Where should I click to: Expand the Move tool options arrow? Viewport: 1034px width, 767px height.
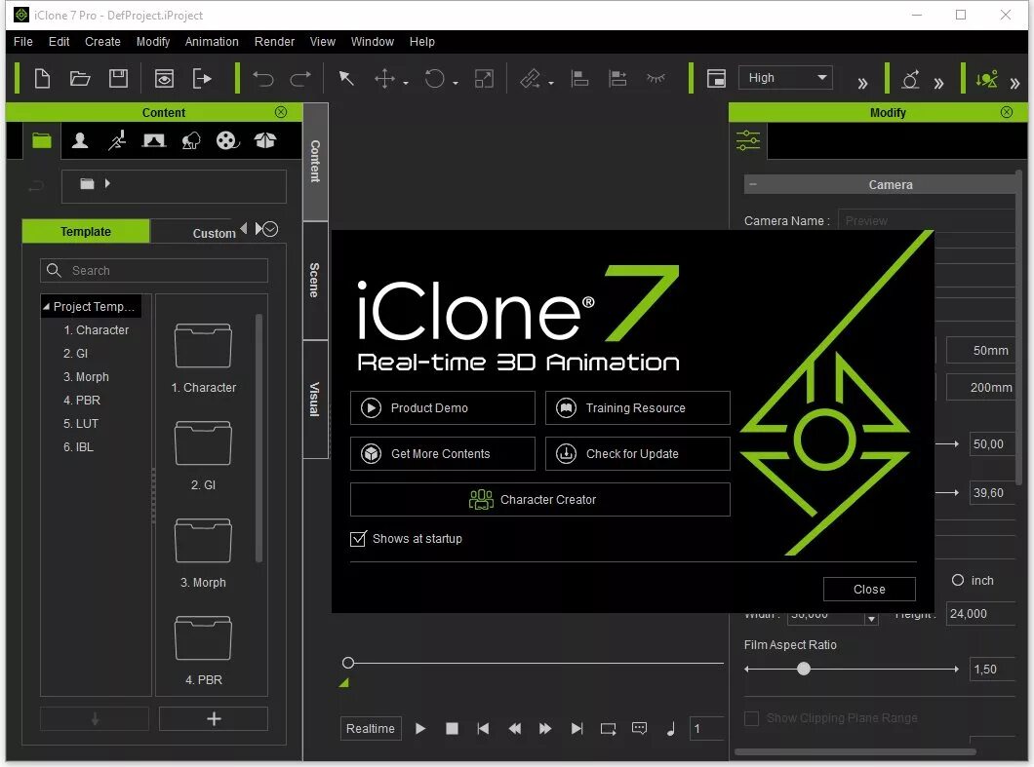406,84
